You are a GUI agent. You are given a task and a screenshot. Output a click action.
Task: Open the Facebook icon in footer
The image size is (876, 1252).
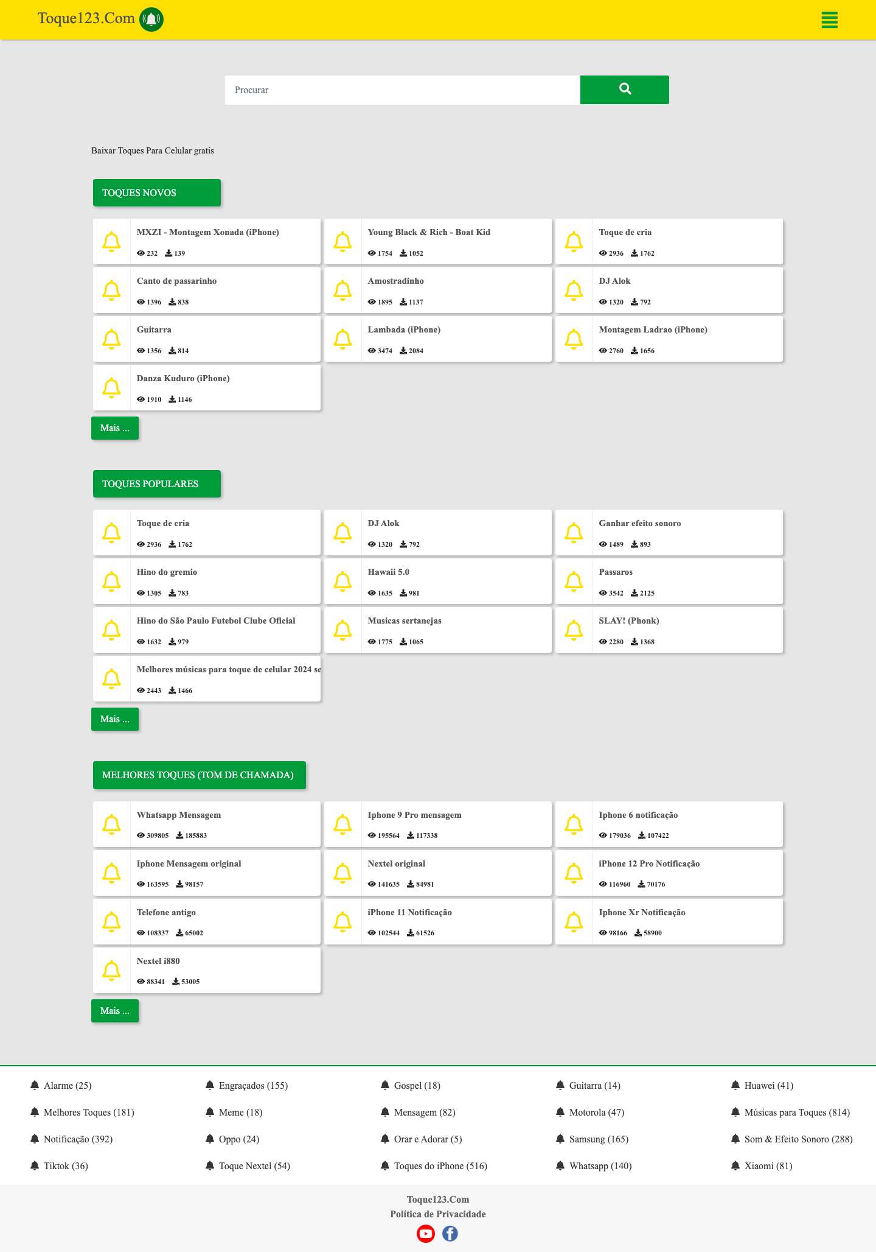(x=450, y=1234)
